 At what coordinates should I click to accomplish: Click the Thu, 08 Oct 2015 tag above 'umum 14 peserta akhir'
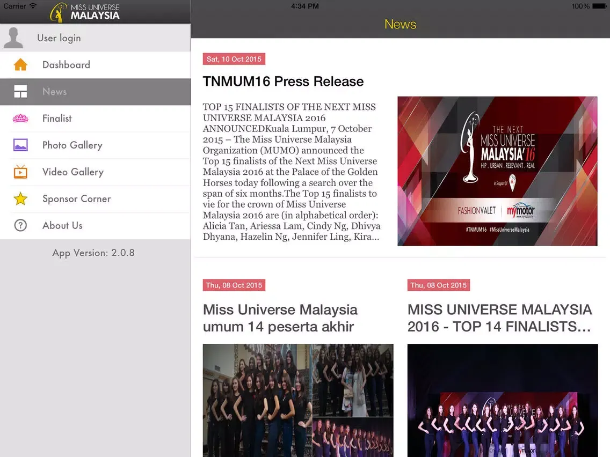(234, 285)
